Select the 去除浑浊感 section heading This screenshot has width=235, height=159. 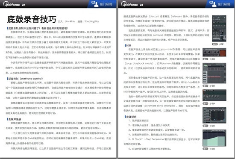(x=14, y=119)
